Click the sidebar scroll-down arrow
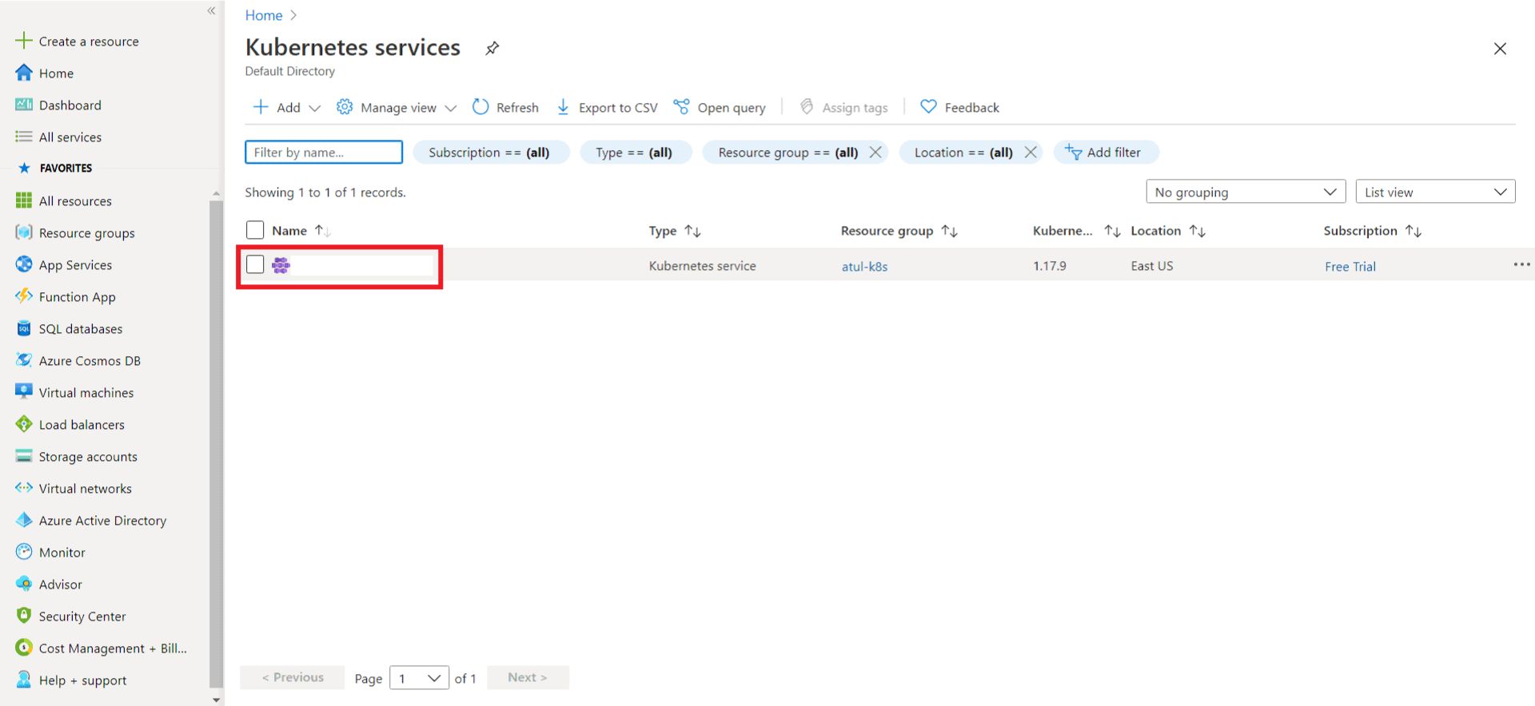The image size is (1535, 706). coord(216,700)
